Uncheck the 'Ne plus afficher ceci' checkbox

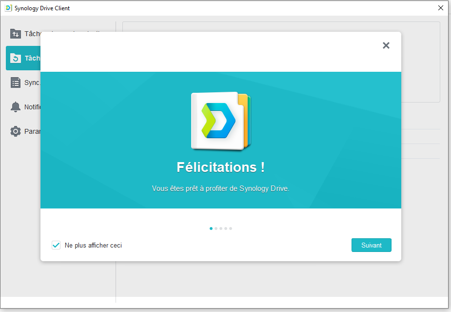pyautogui.click(x=56, y=245)
